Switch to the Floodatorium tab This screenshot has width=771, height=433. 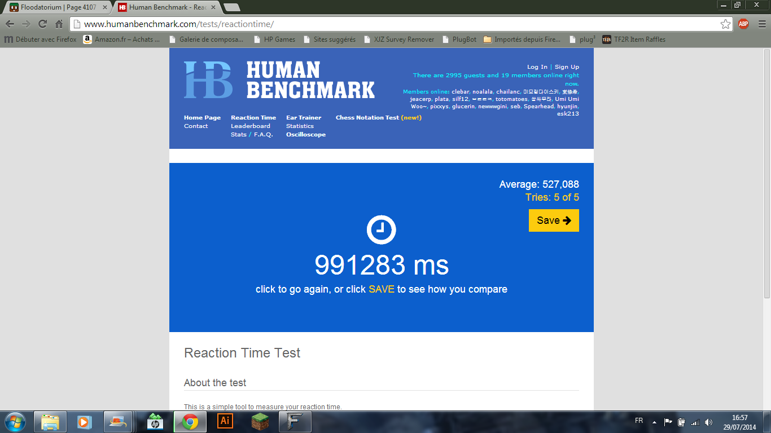[x=56, y=7]
